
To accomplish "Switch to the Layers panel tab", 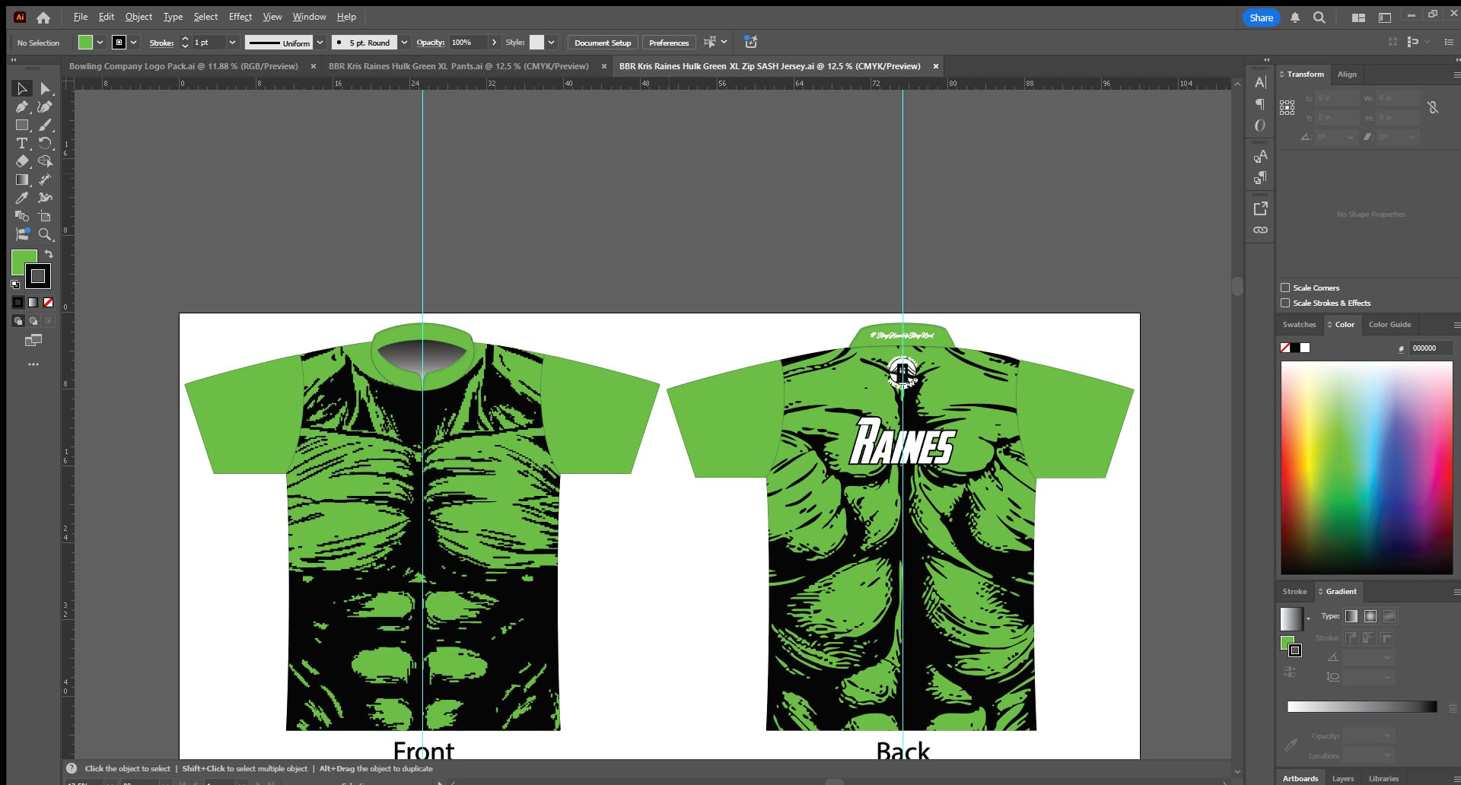I will pos(1343,778).
